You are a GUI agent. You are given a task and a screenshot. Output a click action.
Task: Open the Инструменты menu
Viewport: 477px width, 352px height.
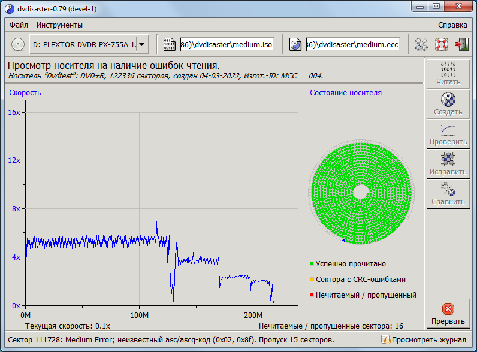coord(59,25)
